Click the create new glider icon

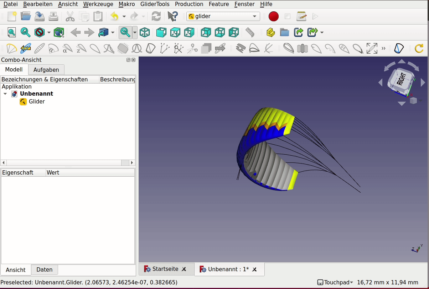11,48
